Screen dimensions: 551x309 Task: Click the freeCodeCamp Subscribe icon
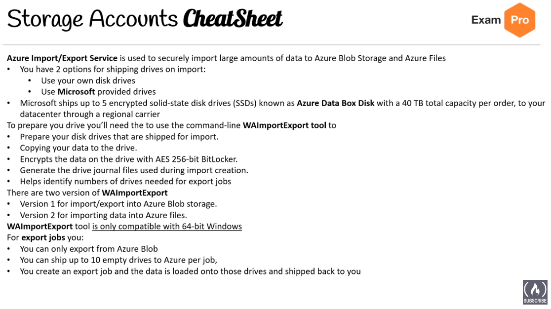535,292
